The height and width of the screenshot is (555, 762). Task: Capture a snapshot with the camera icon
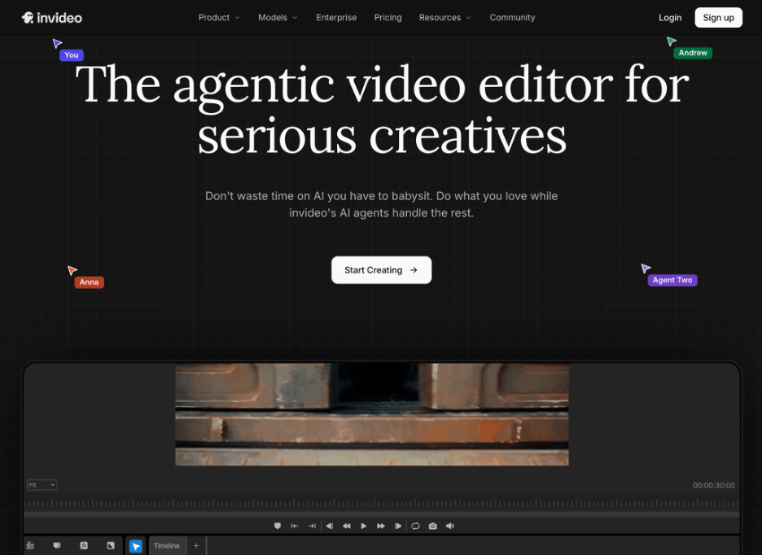pyautogui.click(x=432, y=526)
